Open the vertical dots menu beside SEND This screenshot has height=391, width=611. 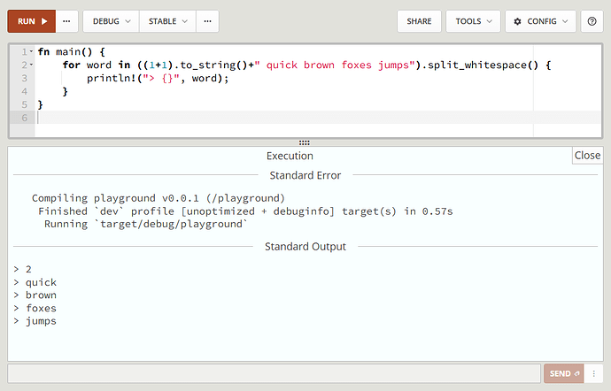[x=593, y=373]
